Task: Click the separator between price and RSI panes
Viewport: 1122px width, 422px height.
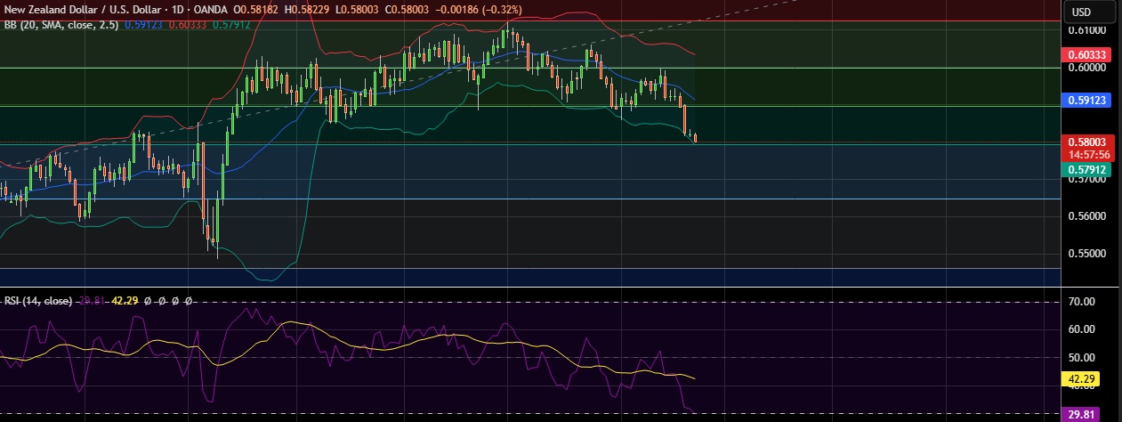Action: click(x=534, y=288)
